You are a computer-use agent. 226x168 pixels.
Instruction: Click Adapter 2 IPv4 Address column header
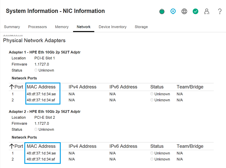coord(82,146)
